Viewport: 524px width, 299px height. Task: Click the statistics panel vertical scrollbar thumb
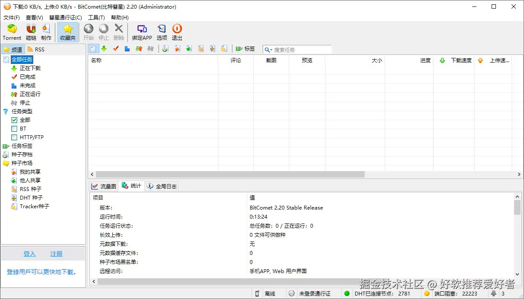click(x=517, y=207)
